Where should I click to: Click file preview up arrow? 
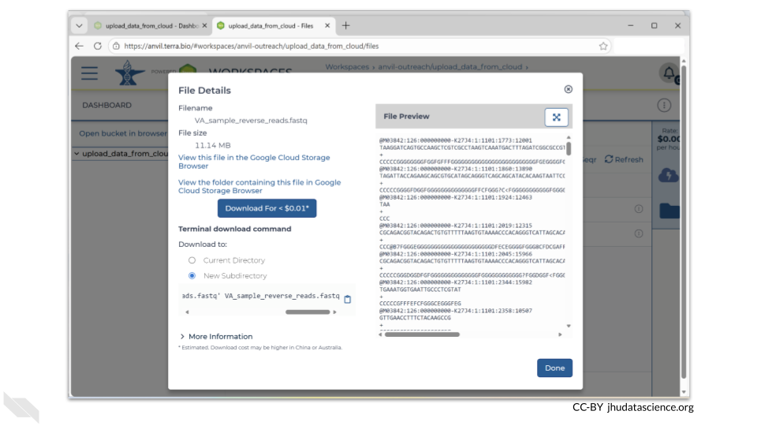coord(569,137)
